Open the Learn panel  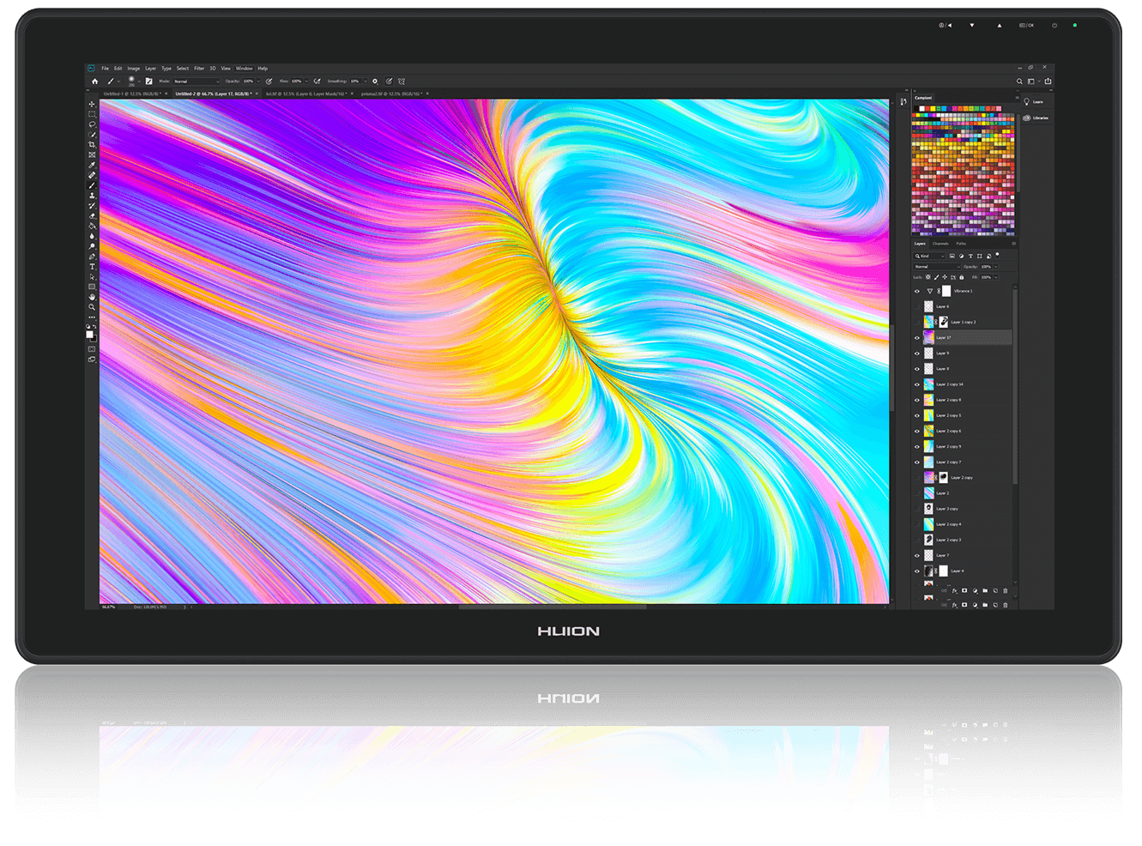point(1036,101)
